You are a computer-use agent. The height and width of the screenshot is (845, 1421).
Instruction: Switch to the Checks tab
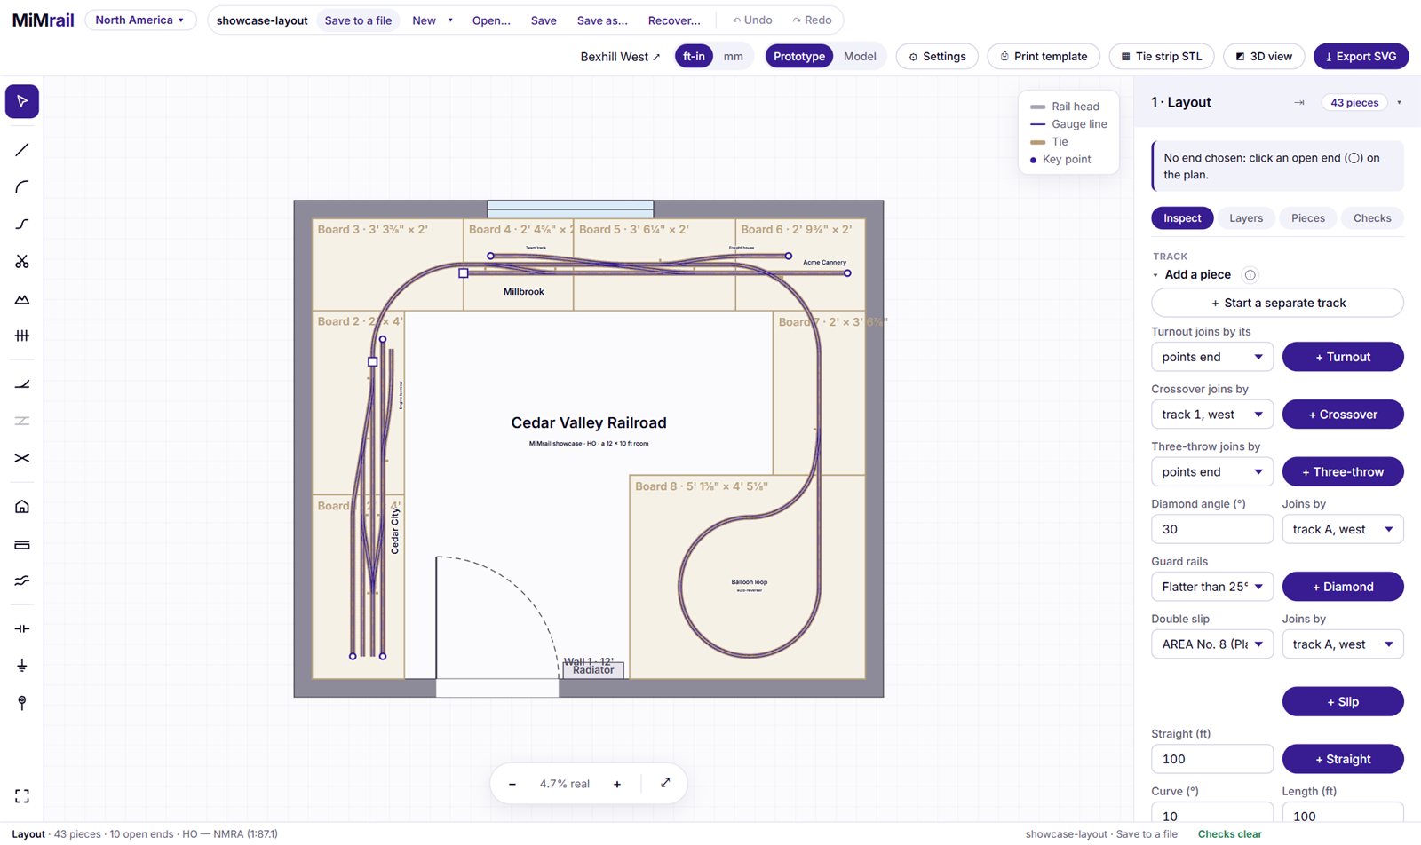[1372, 218]
